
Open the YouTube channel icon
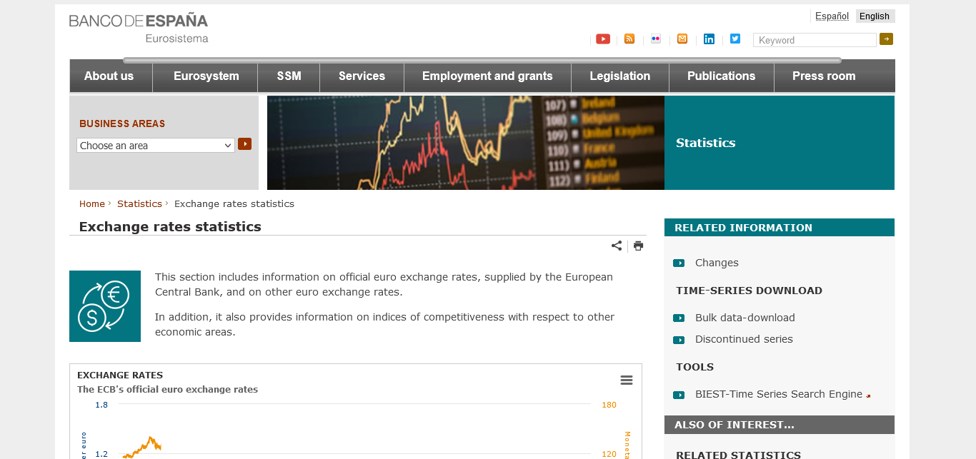[603, 39]
